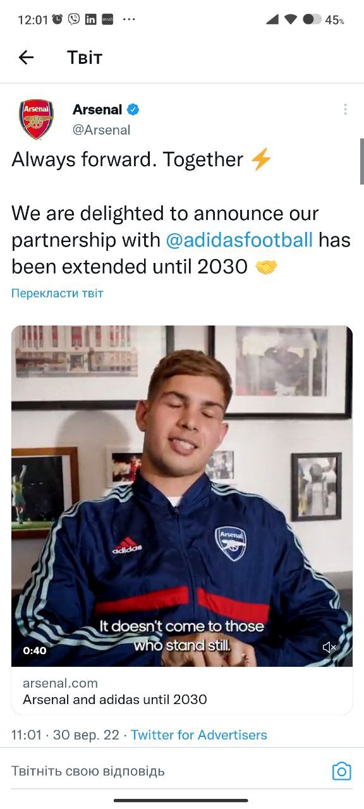Tap the Viber notification icon

74,19
